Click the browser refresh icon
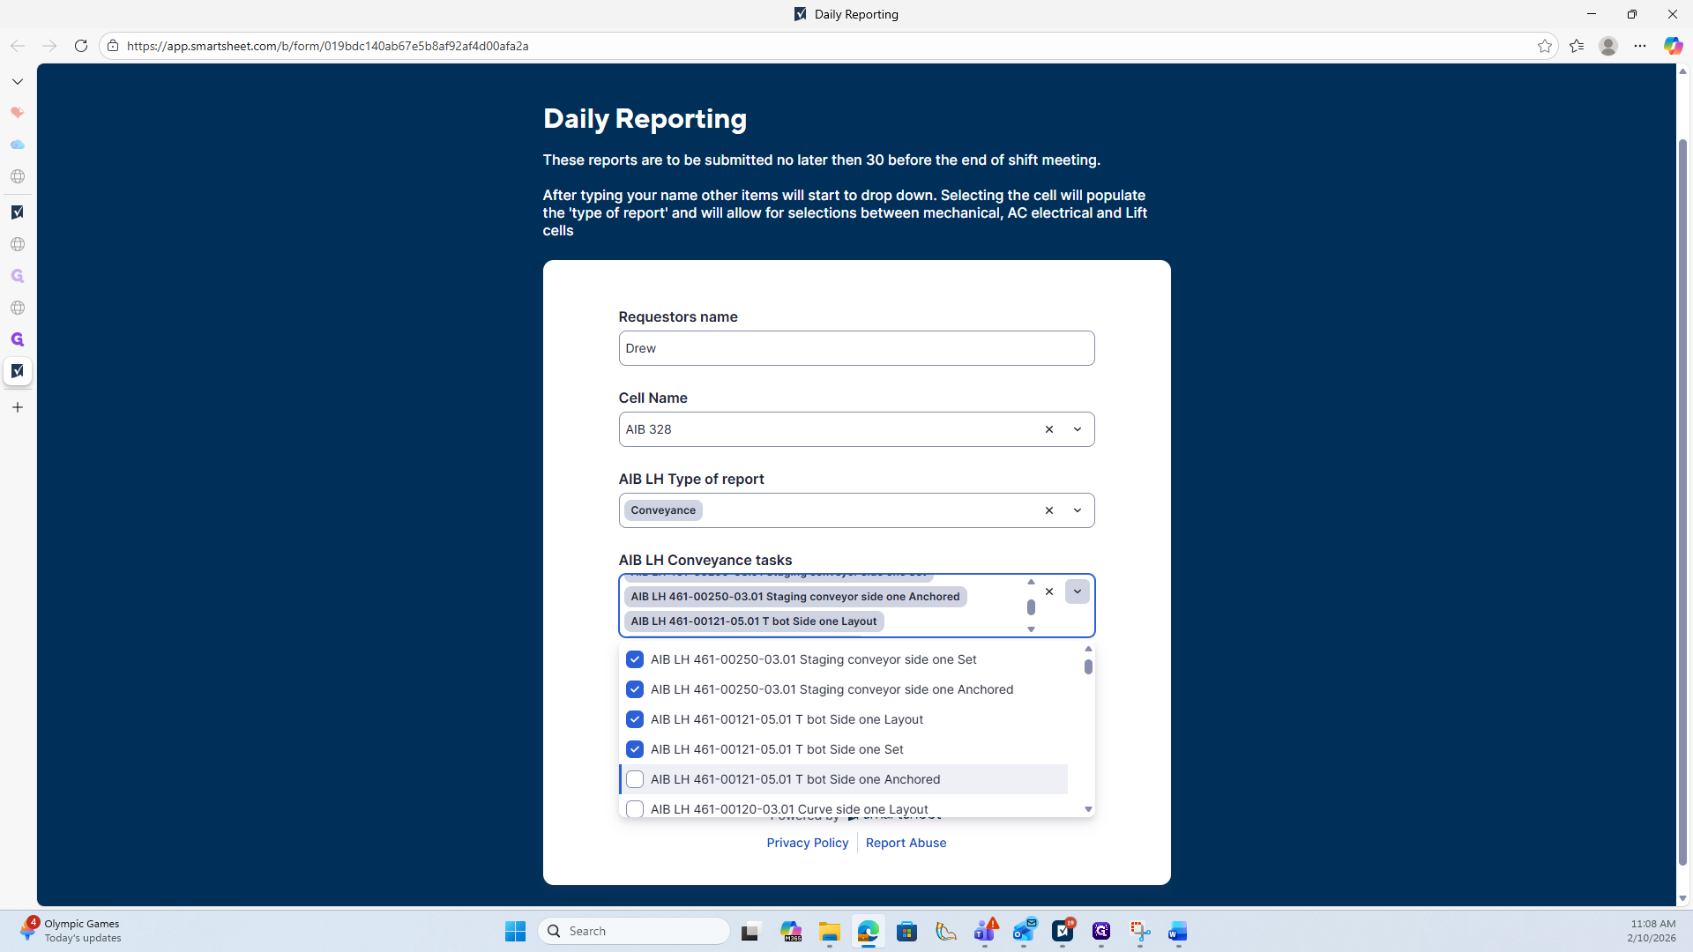Image resolution: width=1693 pixels, height=952 pixels. click(x=80, y=46)
